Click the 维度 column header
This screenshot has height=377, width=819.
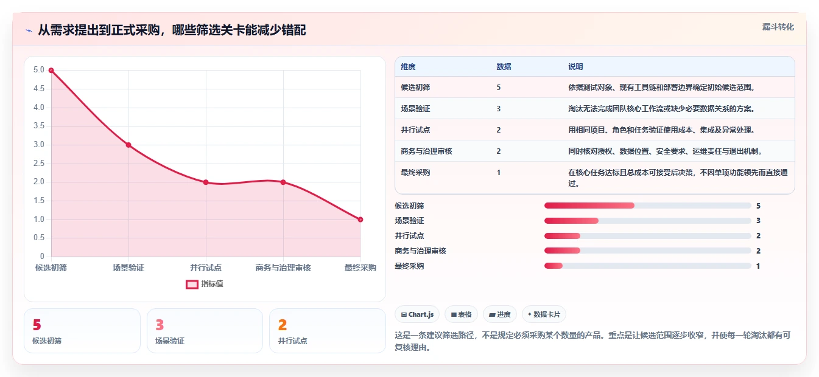408,66
